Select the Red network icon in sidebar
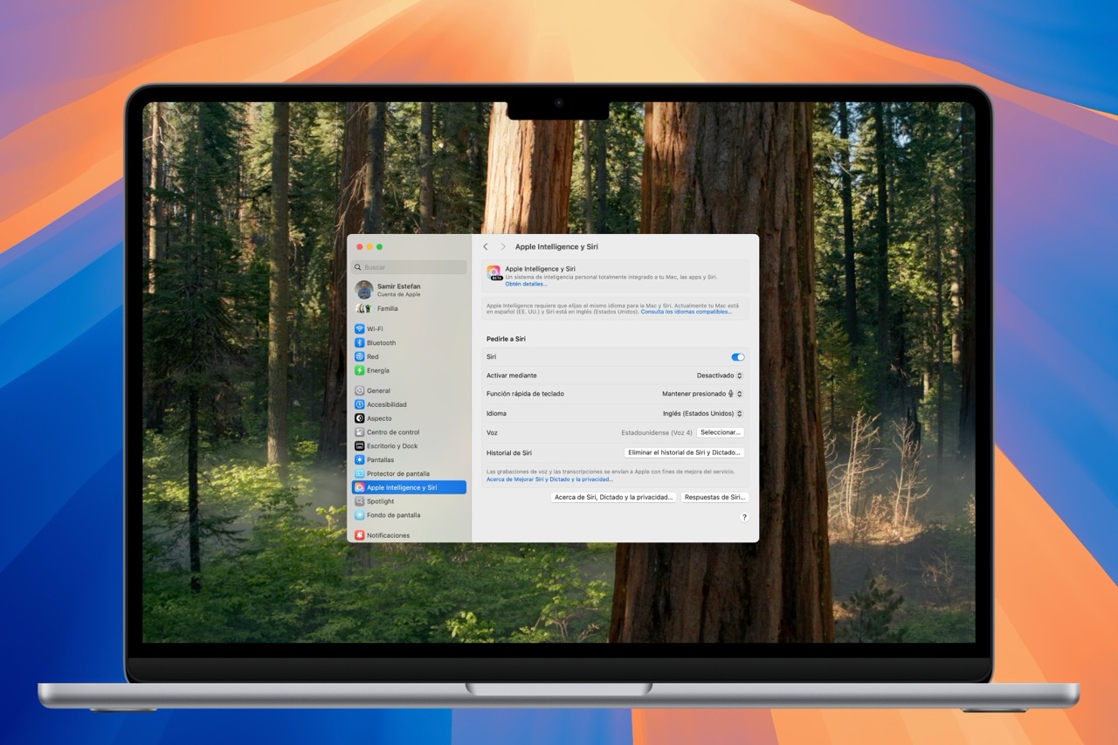The width and height of the screenshot is (1118, 745). point(360,356)
